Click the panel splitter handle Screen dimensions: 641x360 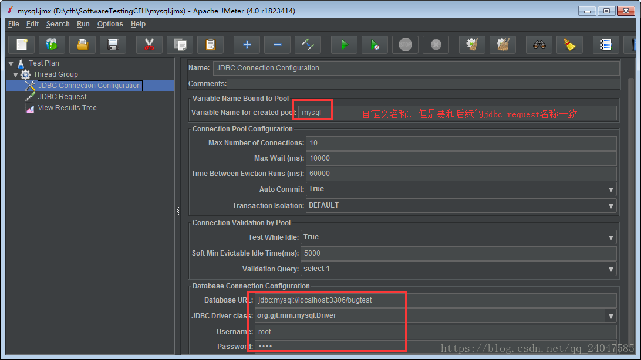(178, 211)
